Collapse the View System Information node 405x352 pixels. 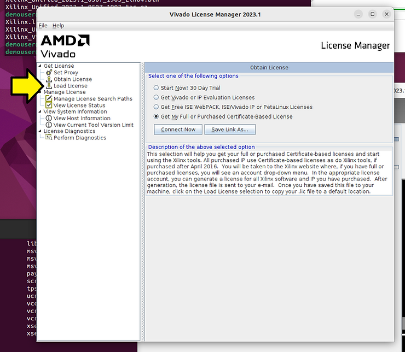tap(40, 112)
